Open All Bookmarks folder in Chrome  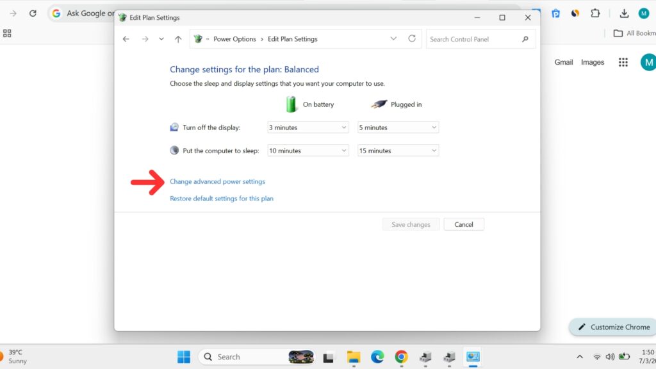click(634, 33)
